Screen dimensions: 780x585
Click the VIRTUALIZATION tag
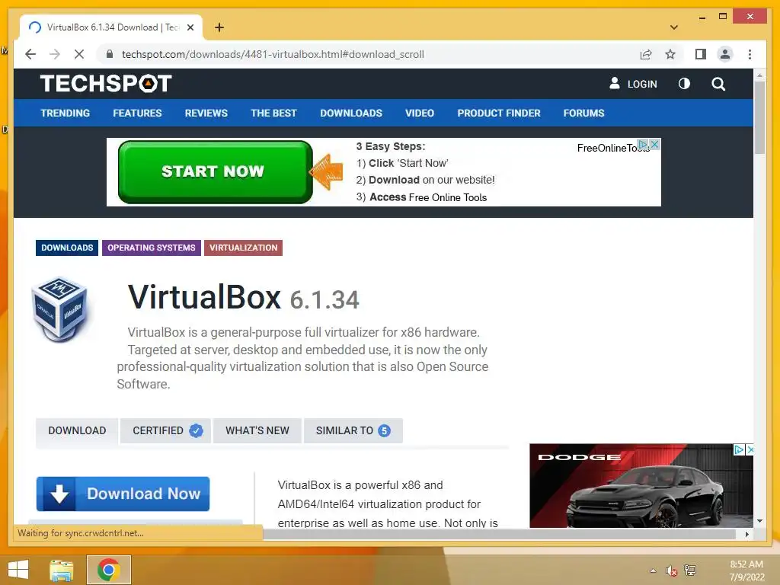click(243, 248)
